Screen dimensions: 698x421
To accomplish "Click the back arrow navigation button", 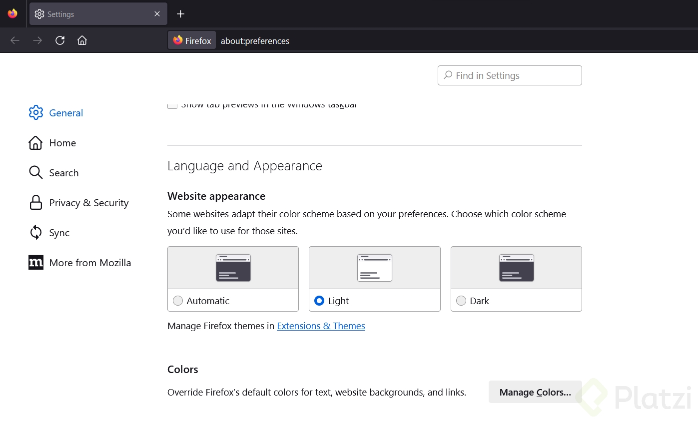I will point(15,40).
